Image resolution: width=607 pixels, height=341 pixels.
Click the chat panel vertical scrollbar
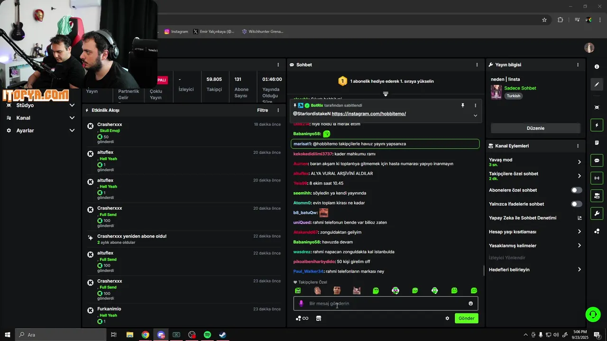(x=483, y=270)
